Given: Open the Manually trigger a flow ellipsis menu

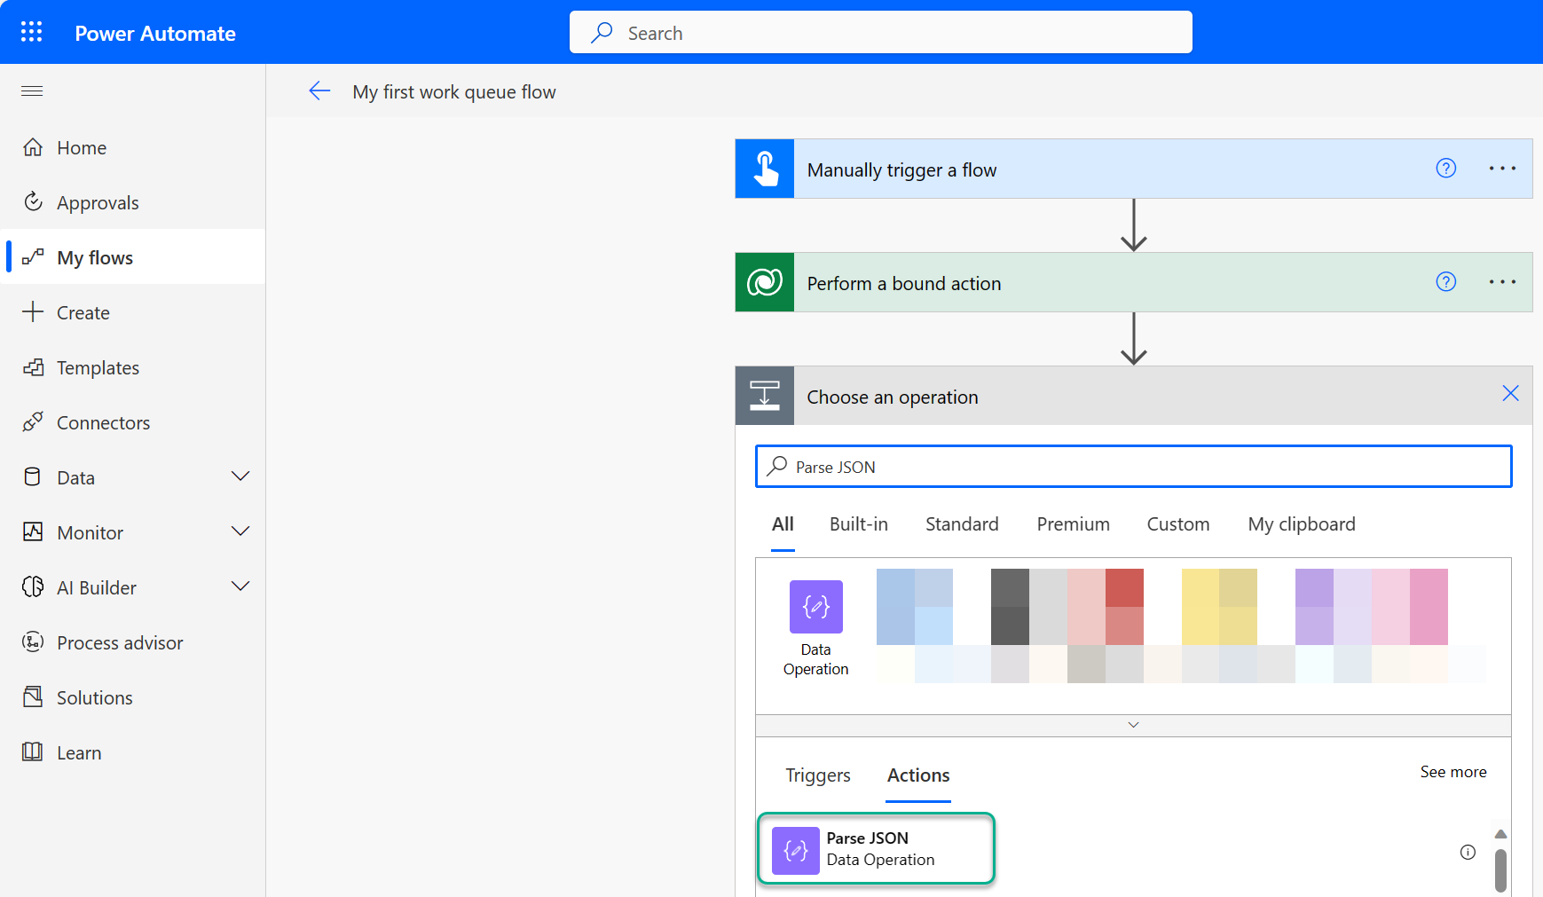Looking at the screenshot, I should coord(1502,169).
